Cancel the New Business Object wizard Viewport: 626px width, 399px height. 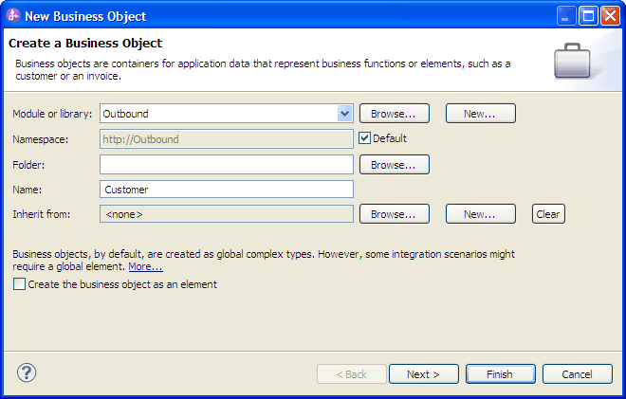[x=578, y=374]
